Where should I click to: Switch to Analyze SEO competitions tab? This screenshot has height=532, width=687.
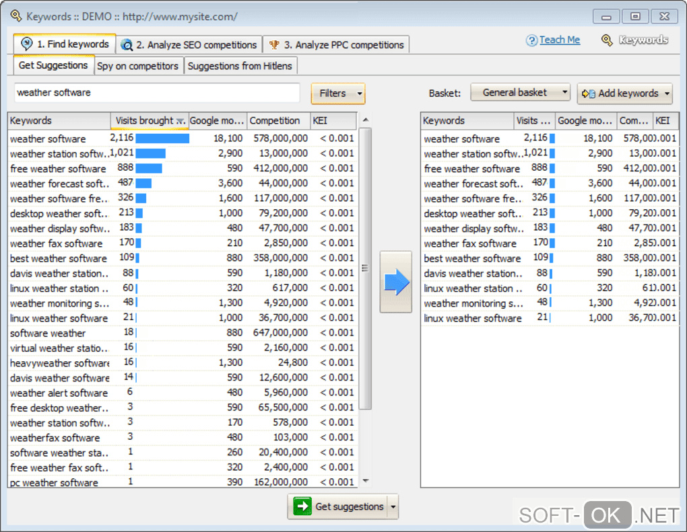tap(189, 45)
